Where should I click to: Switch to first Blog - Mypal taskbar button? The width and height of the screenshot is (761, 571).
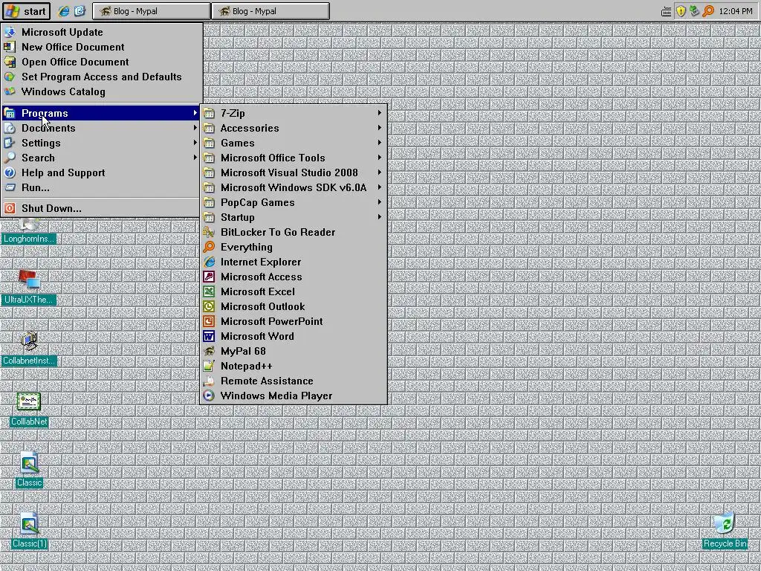tap(152, 10)
